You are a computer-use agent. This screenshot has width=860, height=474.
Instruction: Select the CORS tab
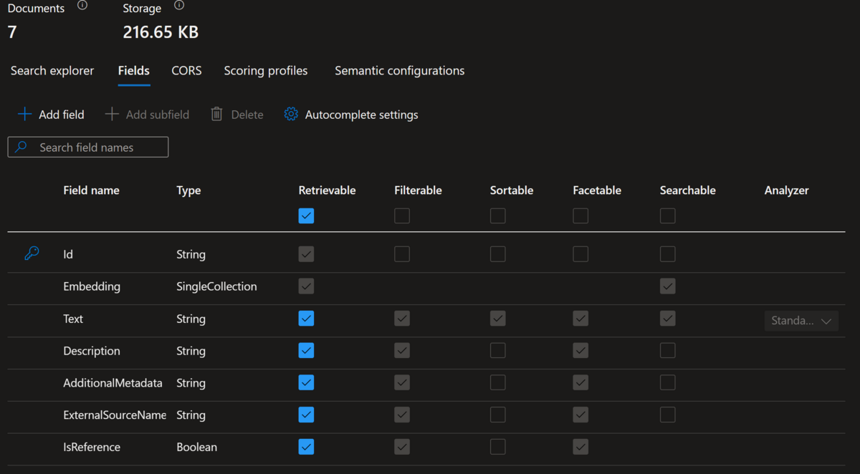click(186, 71)
